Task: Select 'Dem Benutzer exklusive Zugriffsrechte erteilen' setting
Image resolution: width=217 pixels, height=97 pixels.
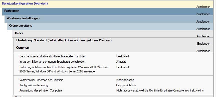Action: (53, 56)
